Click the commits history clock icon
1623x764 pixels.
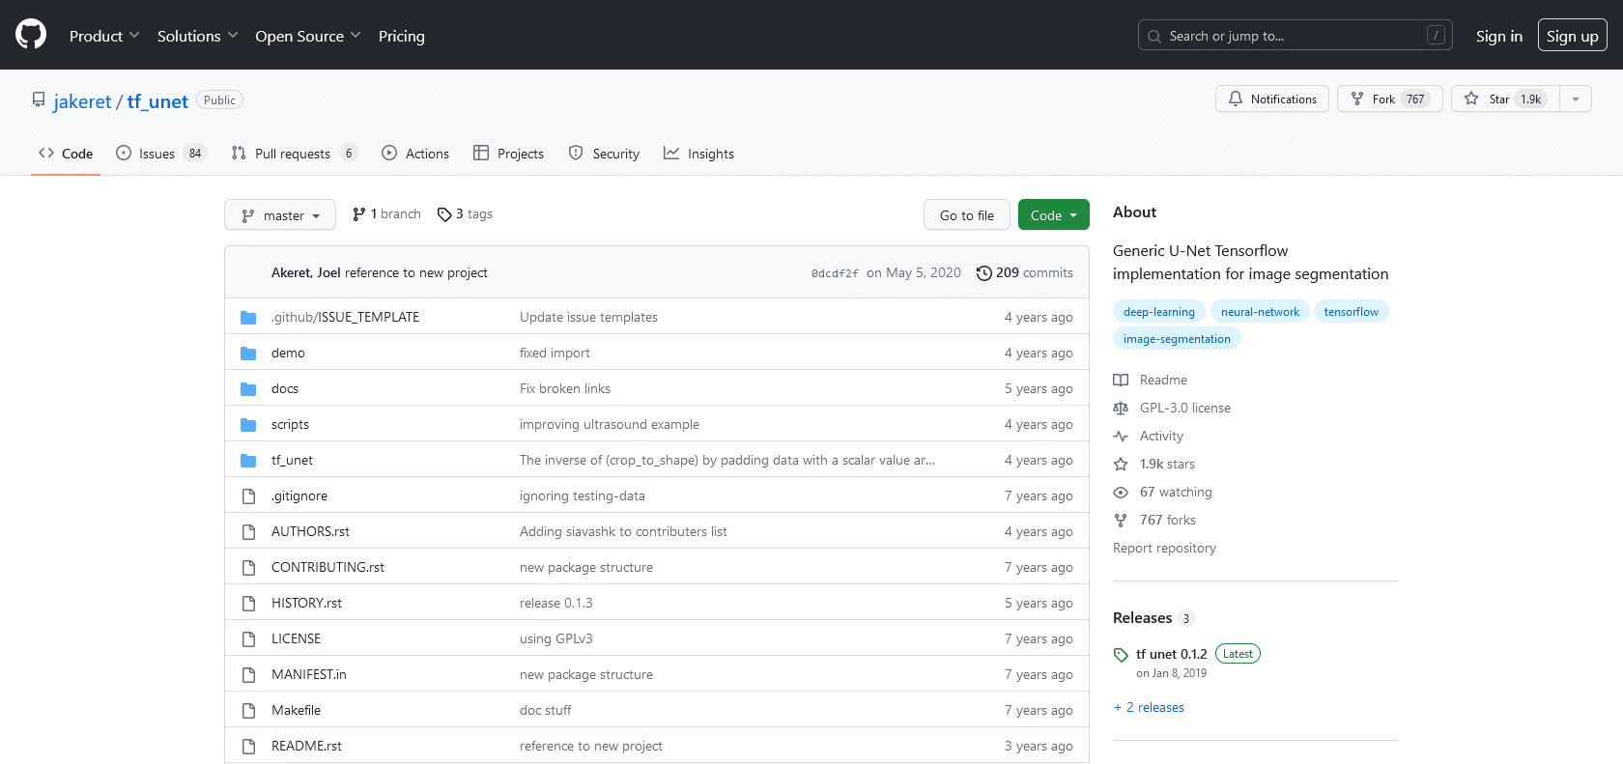[x=983, y=273]
